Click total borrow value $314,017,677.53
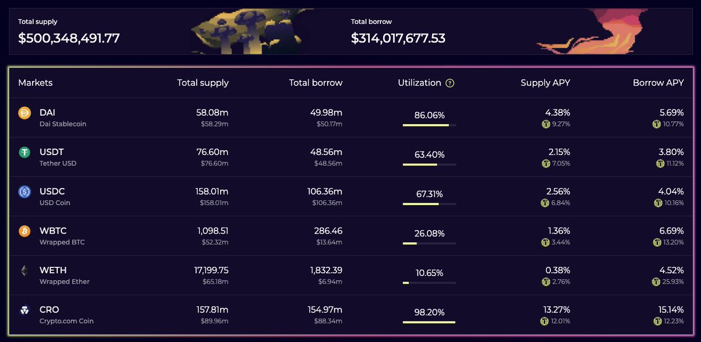Image resolution: width=701 pixels, height=342 pixels. (398, 38)
